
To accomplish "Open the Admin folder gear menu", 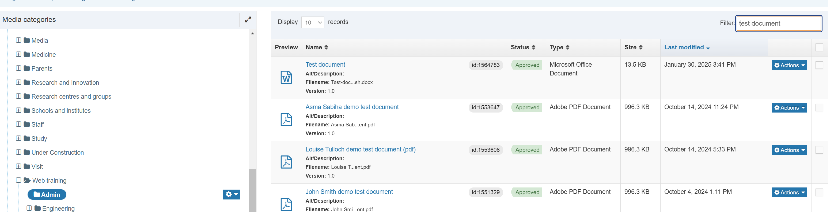I will click(232, 194).
